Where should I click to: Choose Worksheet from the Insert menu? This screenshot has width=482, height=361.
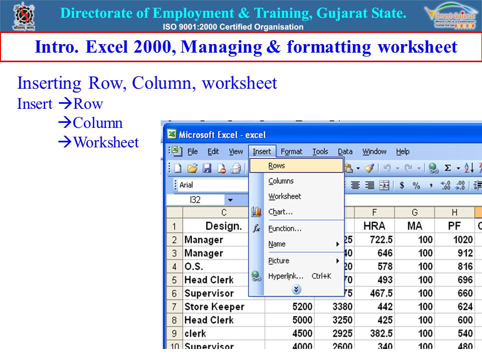pos(296,197)
